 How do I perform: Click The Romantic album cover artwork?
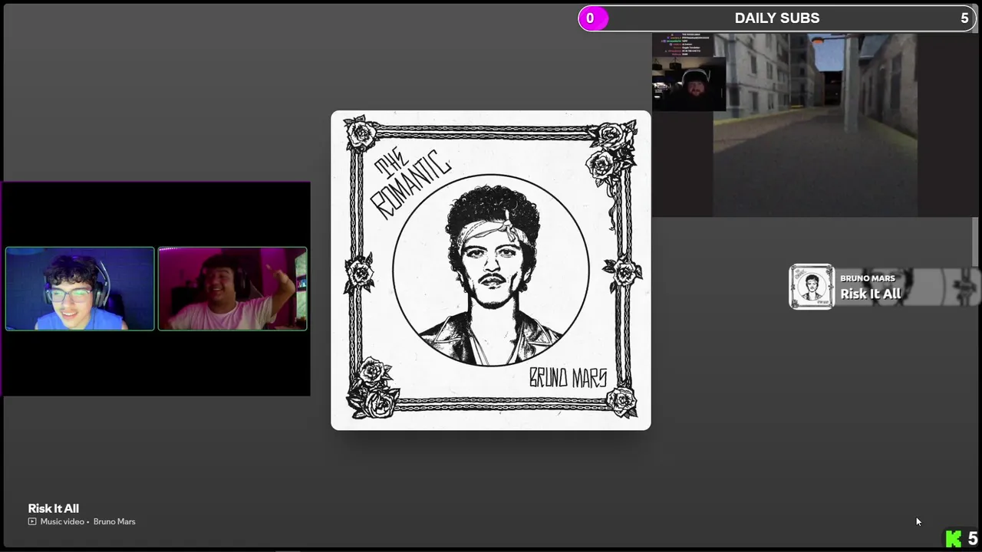[491, 270]
